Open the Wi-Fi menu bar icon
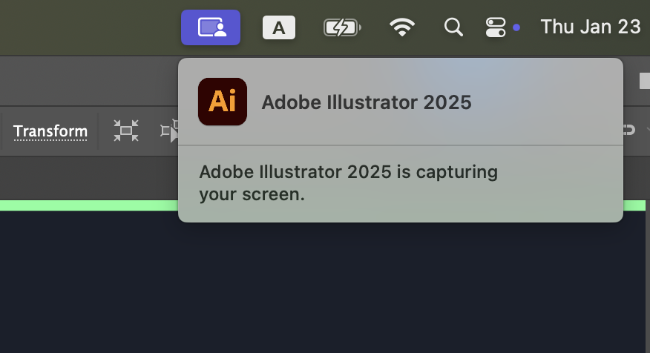 click(x=402, y=27)
